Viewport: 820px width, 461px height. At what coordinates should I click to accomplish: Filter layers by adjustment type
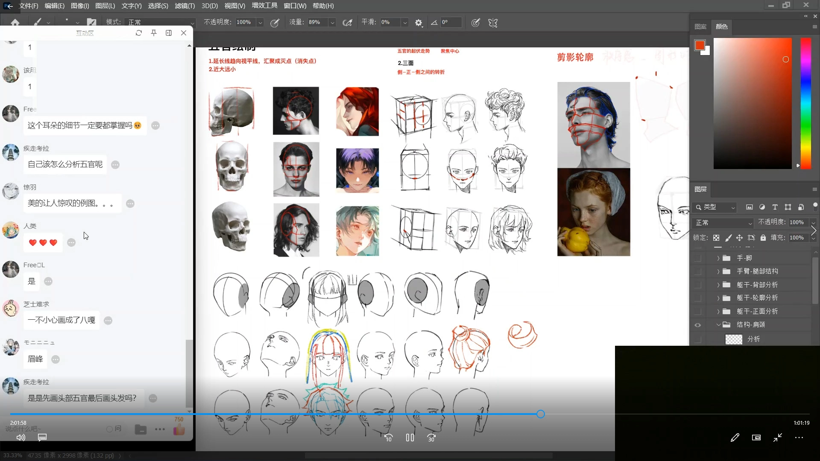coord(762,207)
